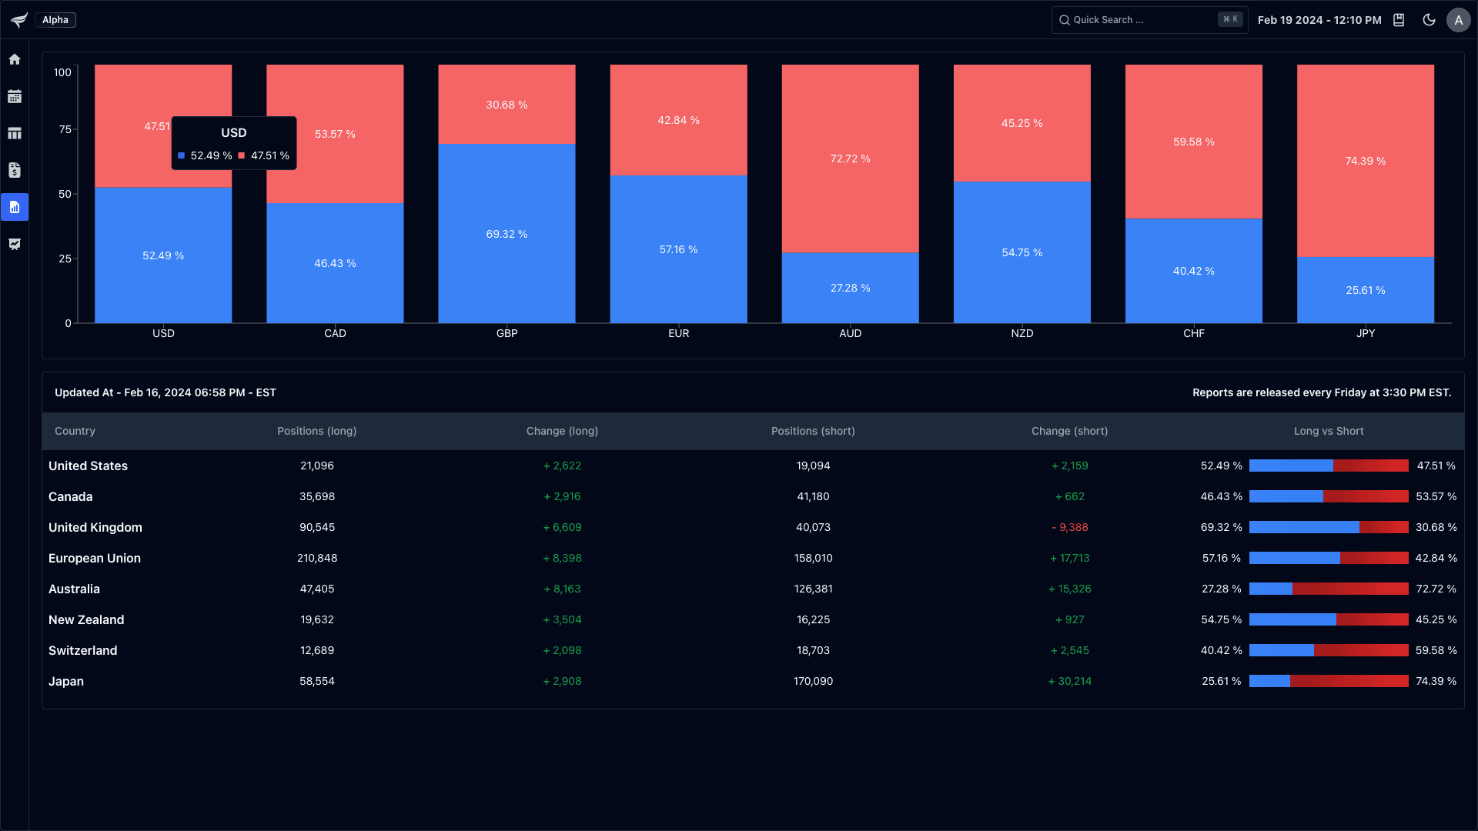This screenshot has height=831, width=1478.
Task: Click the Change (long) column header
Action: [x=562, y=431]
